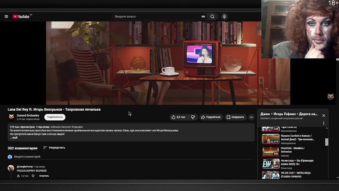Screen dimensions: 339x191
Task: Open the Cursed Orchestra channel name link
Action: pos(28,115)
